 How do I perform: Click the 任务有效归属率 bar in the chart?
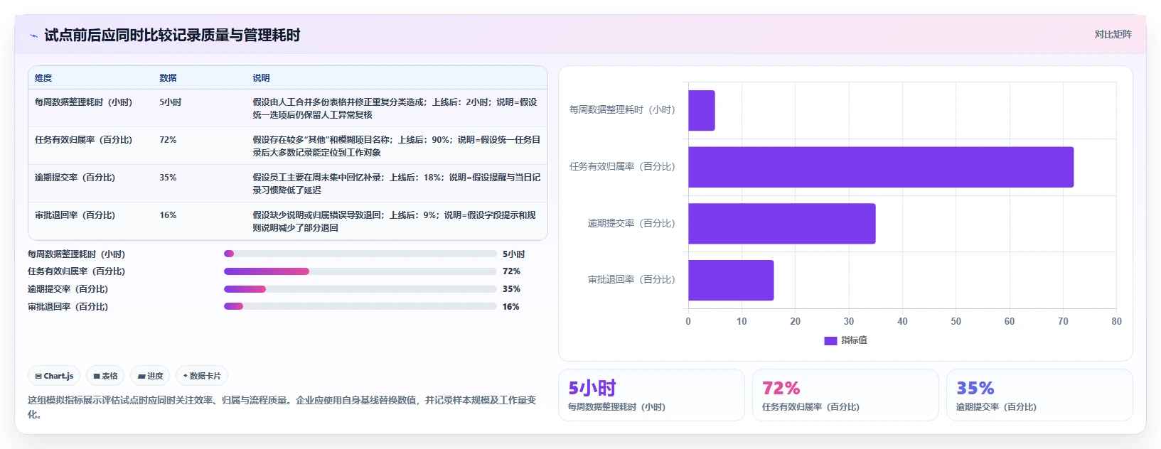[881, 167]
